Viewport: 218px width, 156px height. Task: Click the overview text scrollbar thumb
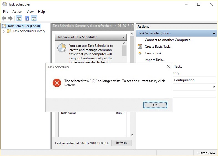click(x=125, y=51)
